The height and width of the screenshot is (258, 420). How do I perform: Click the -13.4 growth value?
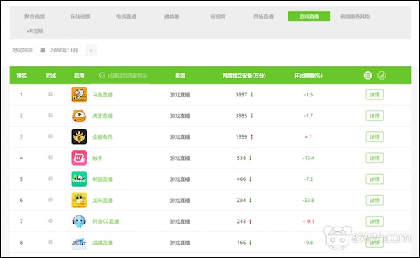(x=308, y=158)
